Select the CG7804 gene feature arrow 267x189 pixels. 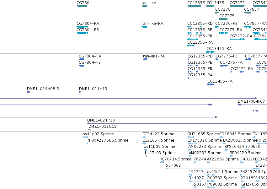click(82, 6)
